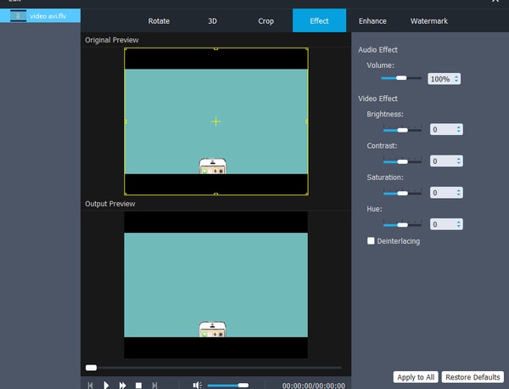The width and height of the screenshot is (509, 389).
Task: Select the Effect tab
Action: pos(320,20)
